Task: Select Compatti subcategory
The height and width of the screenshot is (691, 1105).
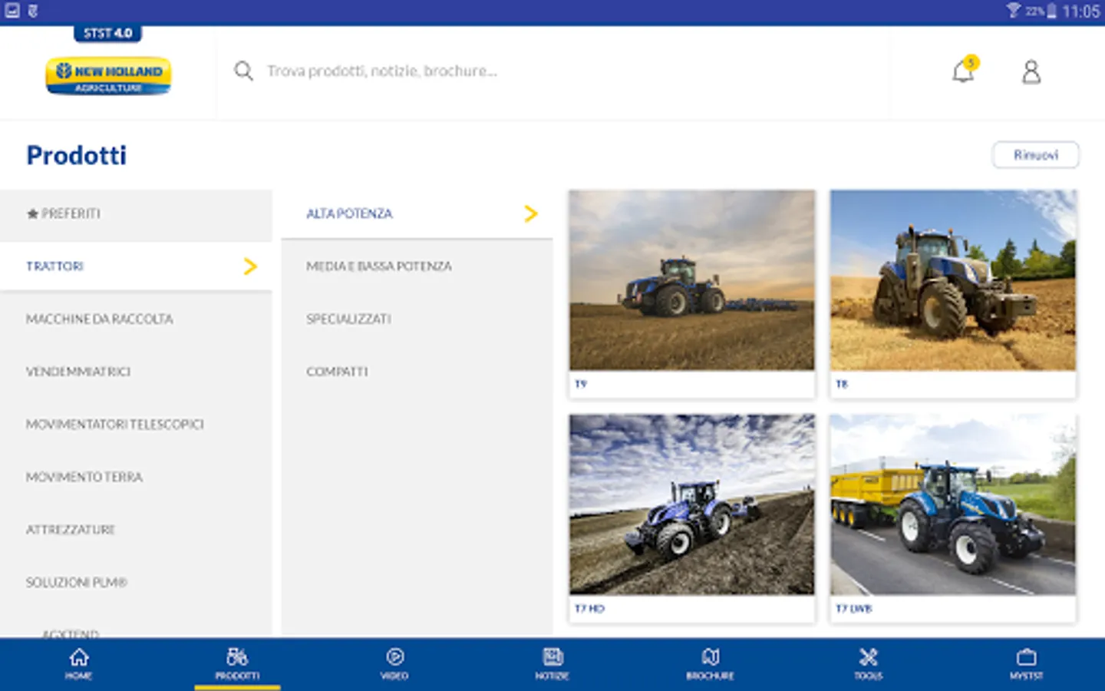Action: tap(417, 372)
